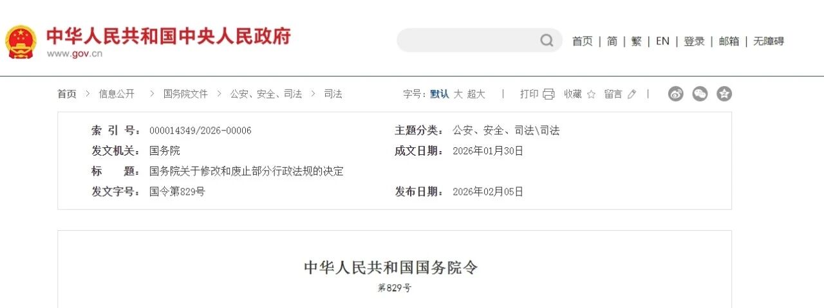Open 首页 in top navigation
Screen dimensions: 824x308
click(583, 41)
